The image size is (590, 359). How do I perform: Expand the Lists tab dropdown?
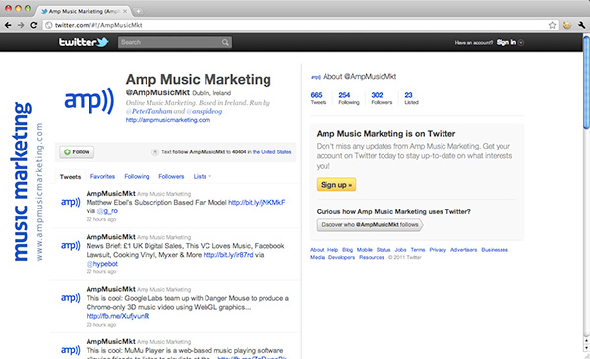(202, 176)
